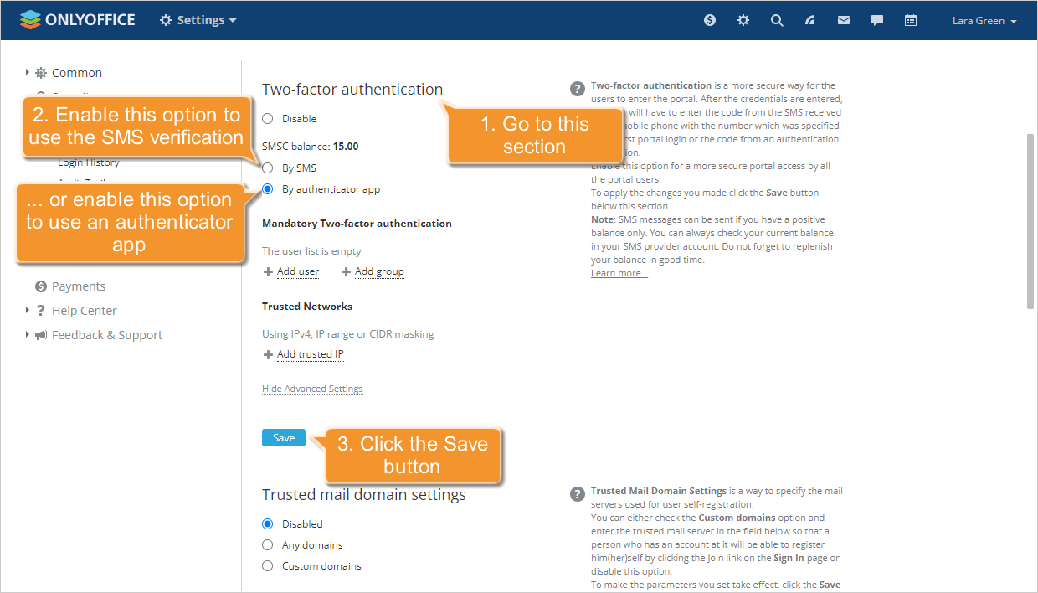Select Any domains radio option
Screen dimensions: 1038x593
point(268,545)
